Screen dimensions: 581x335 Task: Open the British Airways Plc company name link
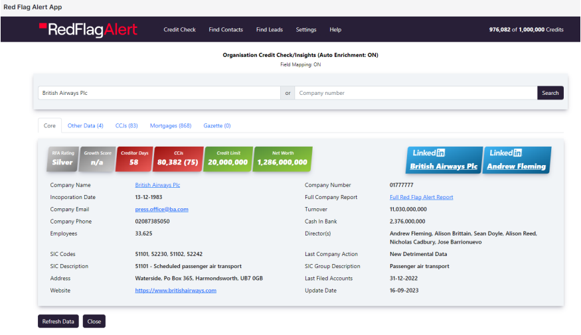tap(157, 185)
